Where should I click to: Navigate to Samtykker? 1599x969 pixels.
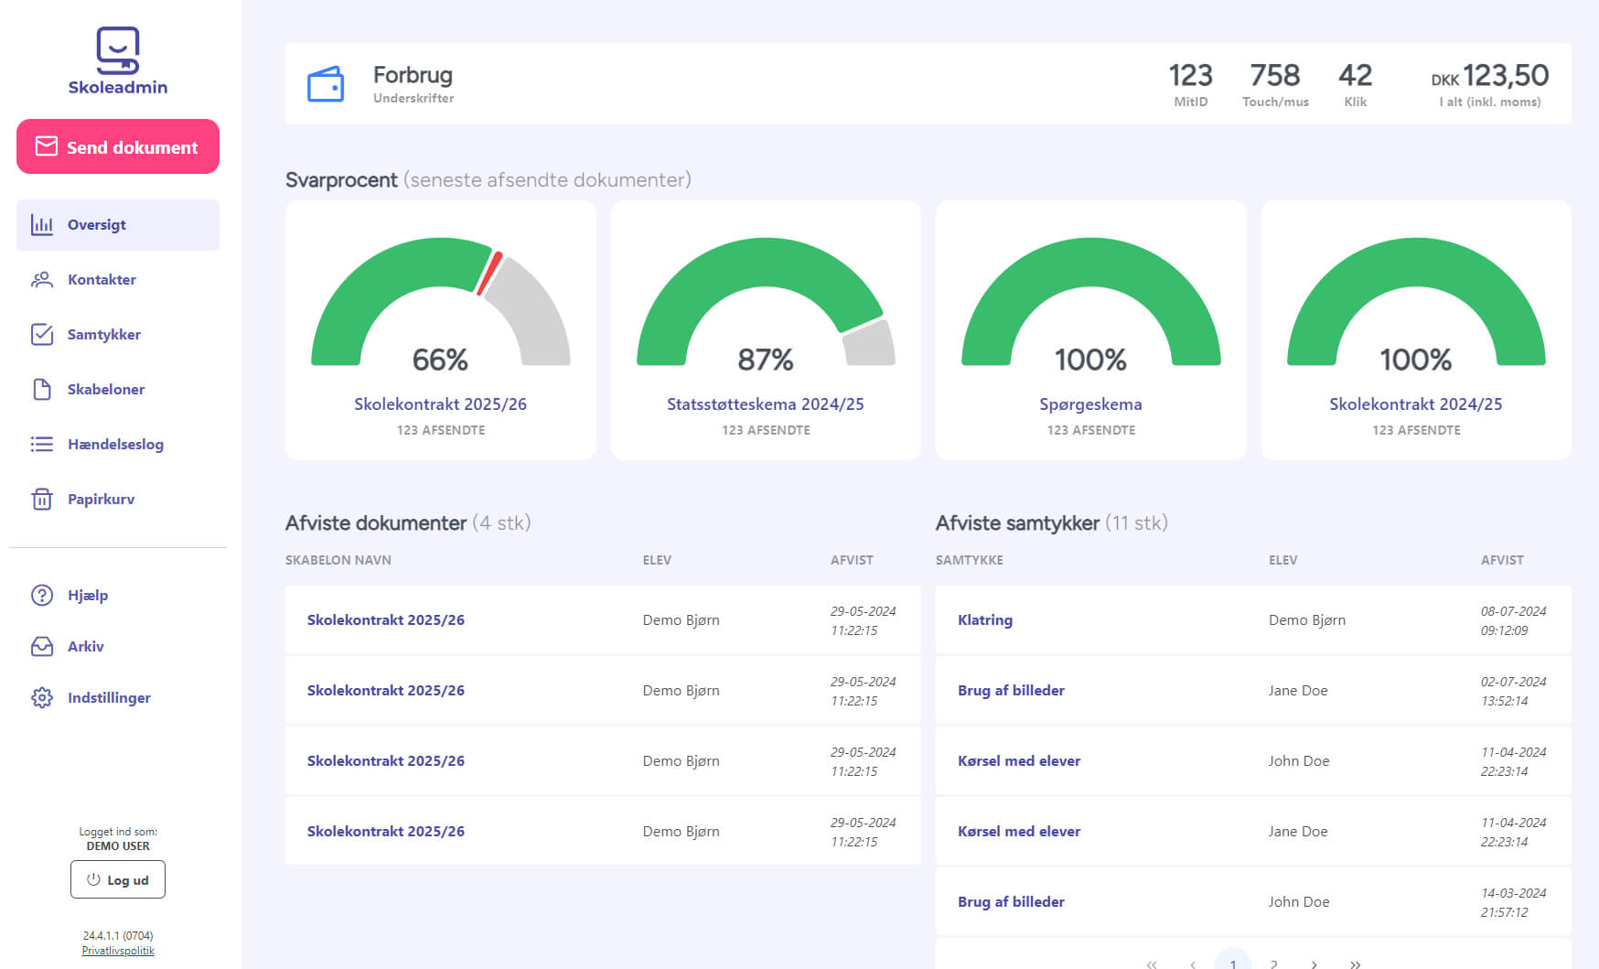click(x=118, y=335)
